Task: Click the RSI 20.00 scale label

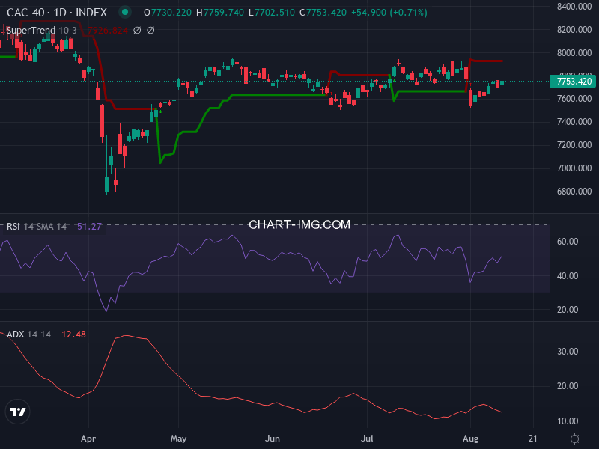Action: click(x=568, y=310)
